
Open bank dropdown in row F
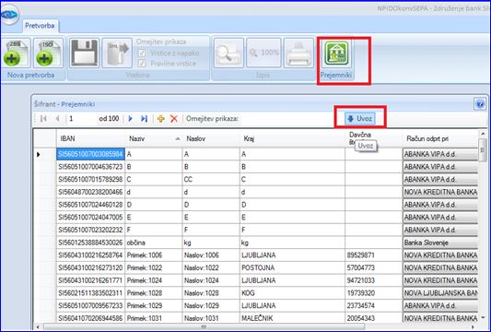440,230
